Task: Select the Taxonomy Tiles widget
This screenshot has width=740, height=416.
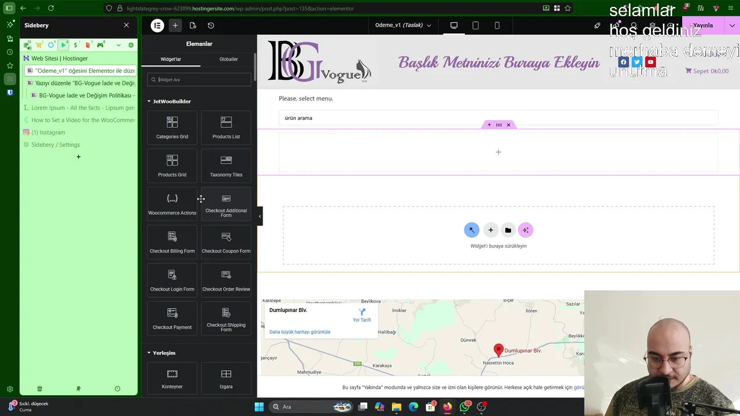Action: (226, 165)
